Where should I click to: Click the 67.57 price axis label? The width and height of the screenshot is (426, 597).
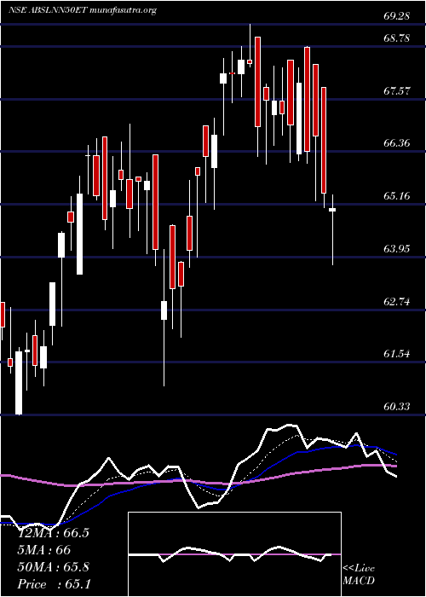[x=397, y=91]
